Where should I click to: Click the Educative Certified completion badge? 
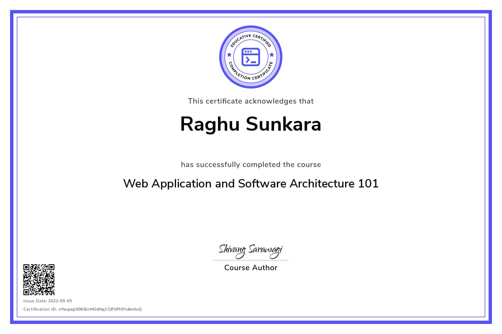tap(251, 57)
